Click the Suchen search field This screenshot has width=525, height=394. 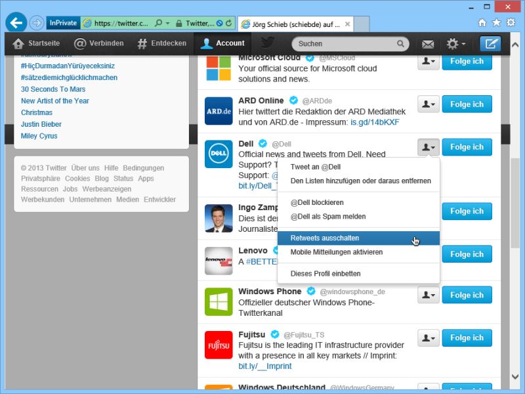(x=350, y=43)
